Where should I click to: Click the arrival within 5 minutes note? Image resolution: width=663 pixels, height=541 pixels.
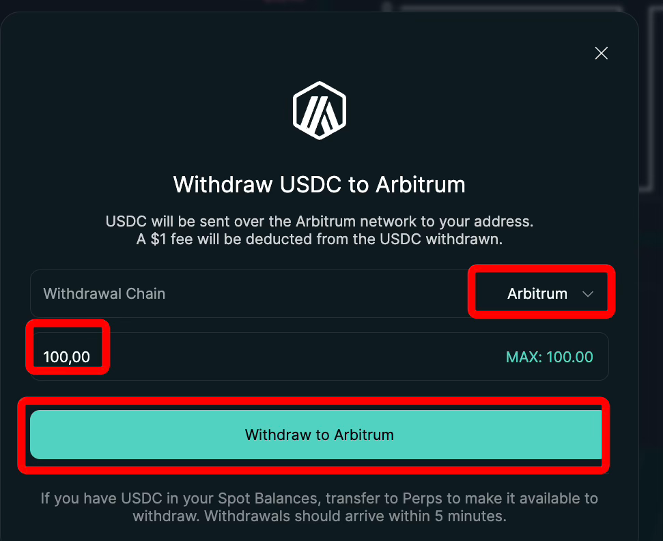pyautogui.click(x=320, y=516)
